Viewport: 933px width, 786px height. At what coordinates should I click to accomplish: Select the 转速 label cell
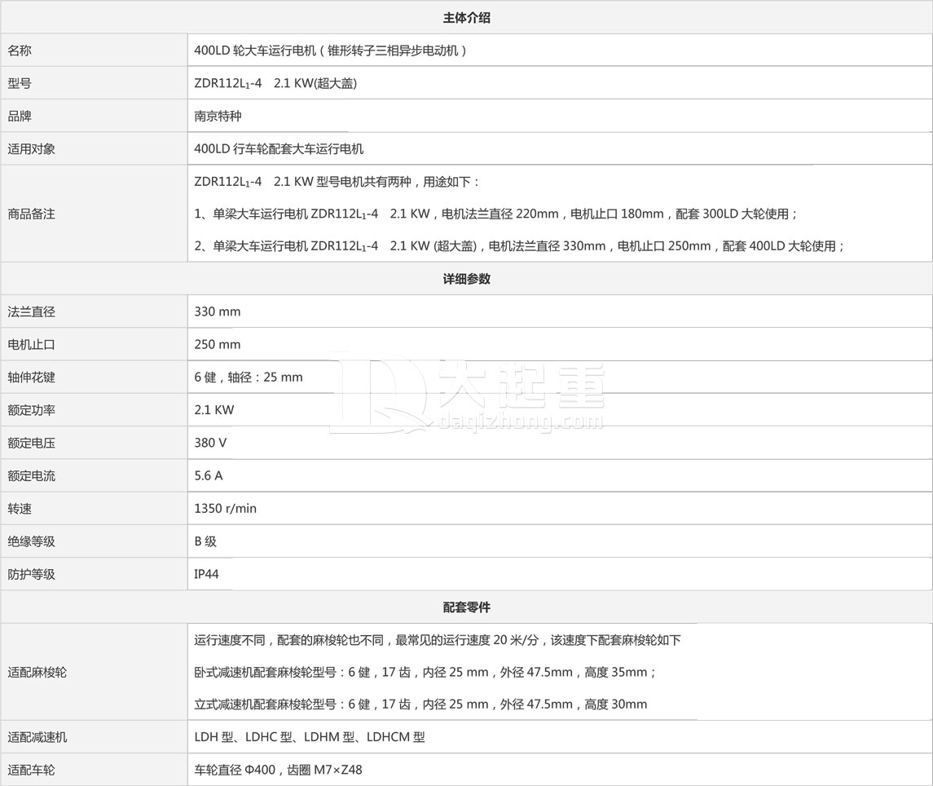pyautogui.click(x=94, y=509)
